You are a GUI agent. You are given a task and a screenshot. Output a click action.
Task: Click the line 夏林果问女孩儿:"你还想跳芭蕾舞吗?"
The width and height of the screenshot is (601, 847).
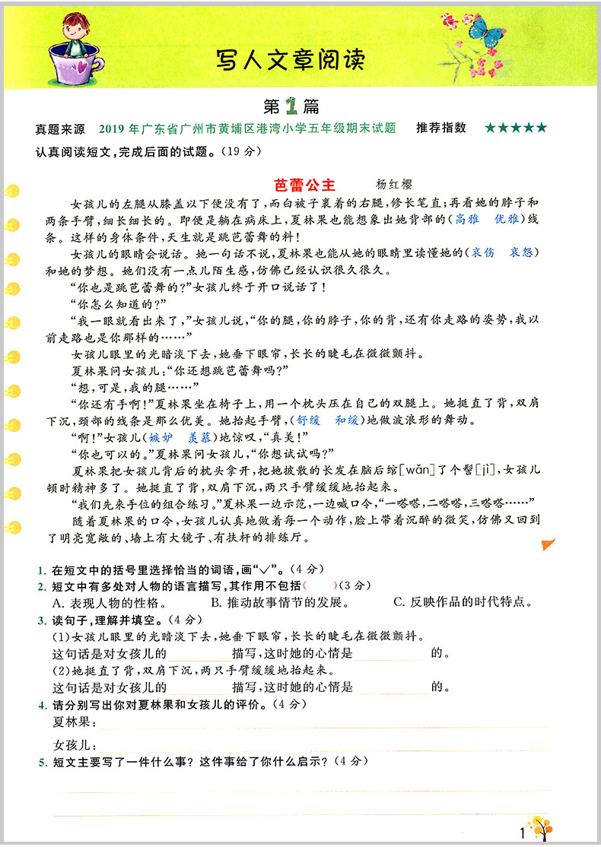[180, 370]
